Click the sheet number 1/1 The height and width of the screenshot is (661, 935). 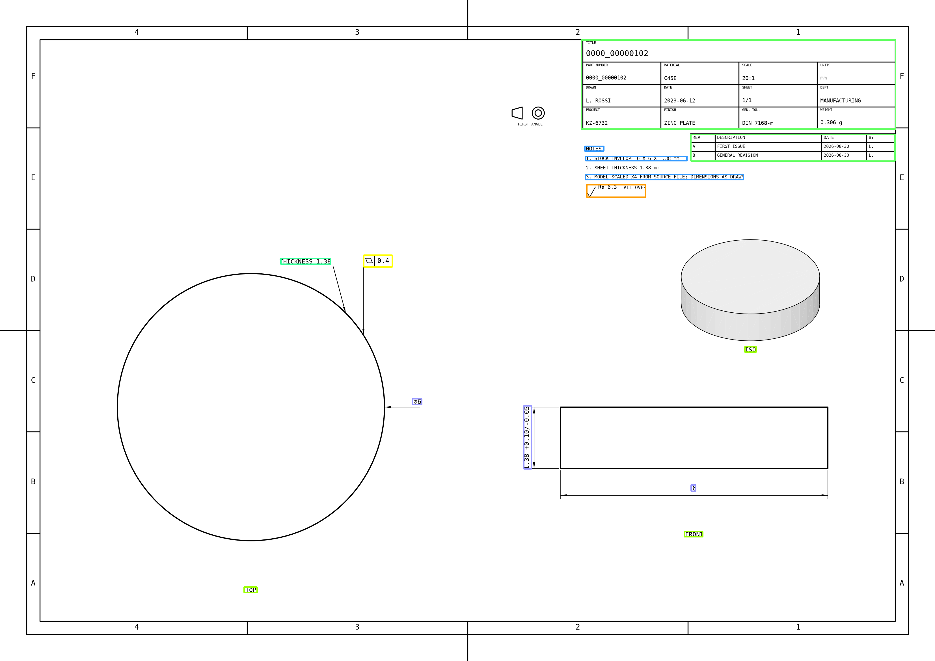747,100
